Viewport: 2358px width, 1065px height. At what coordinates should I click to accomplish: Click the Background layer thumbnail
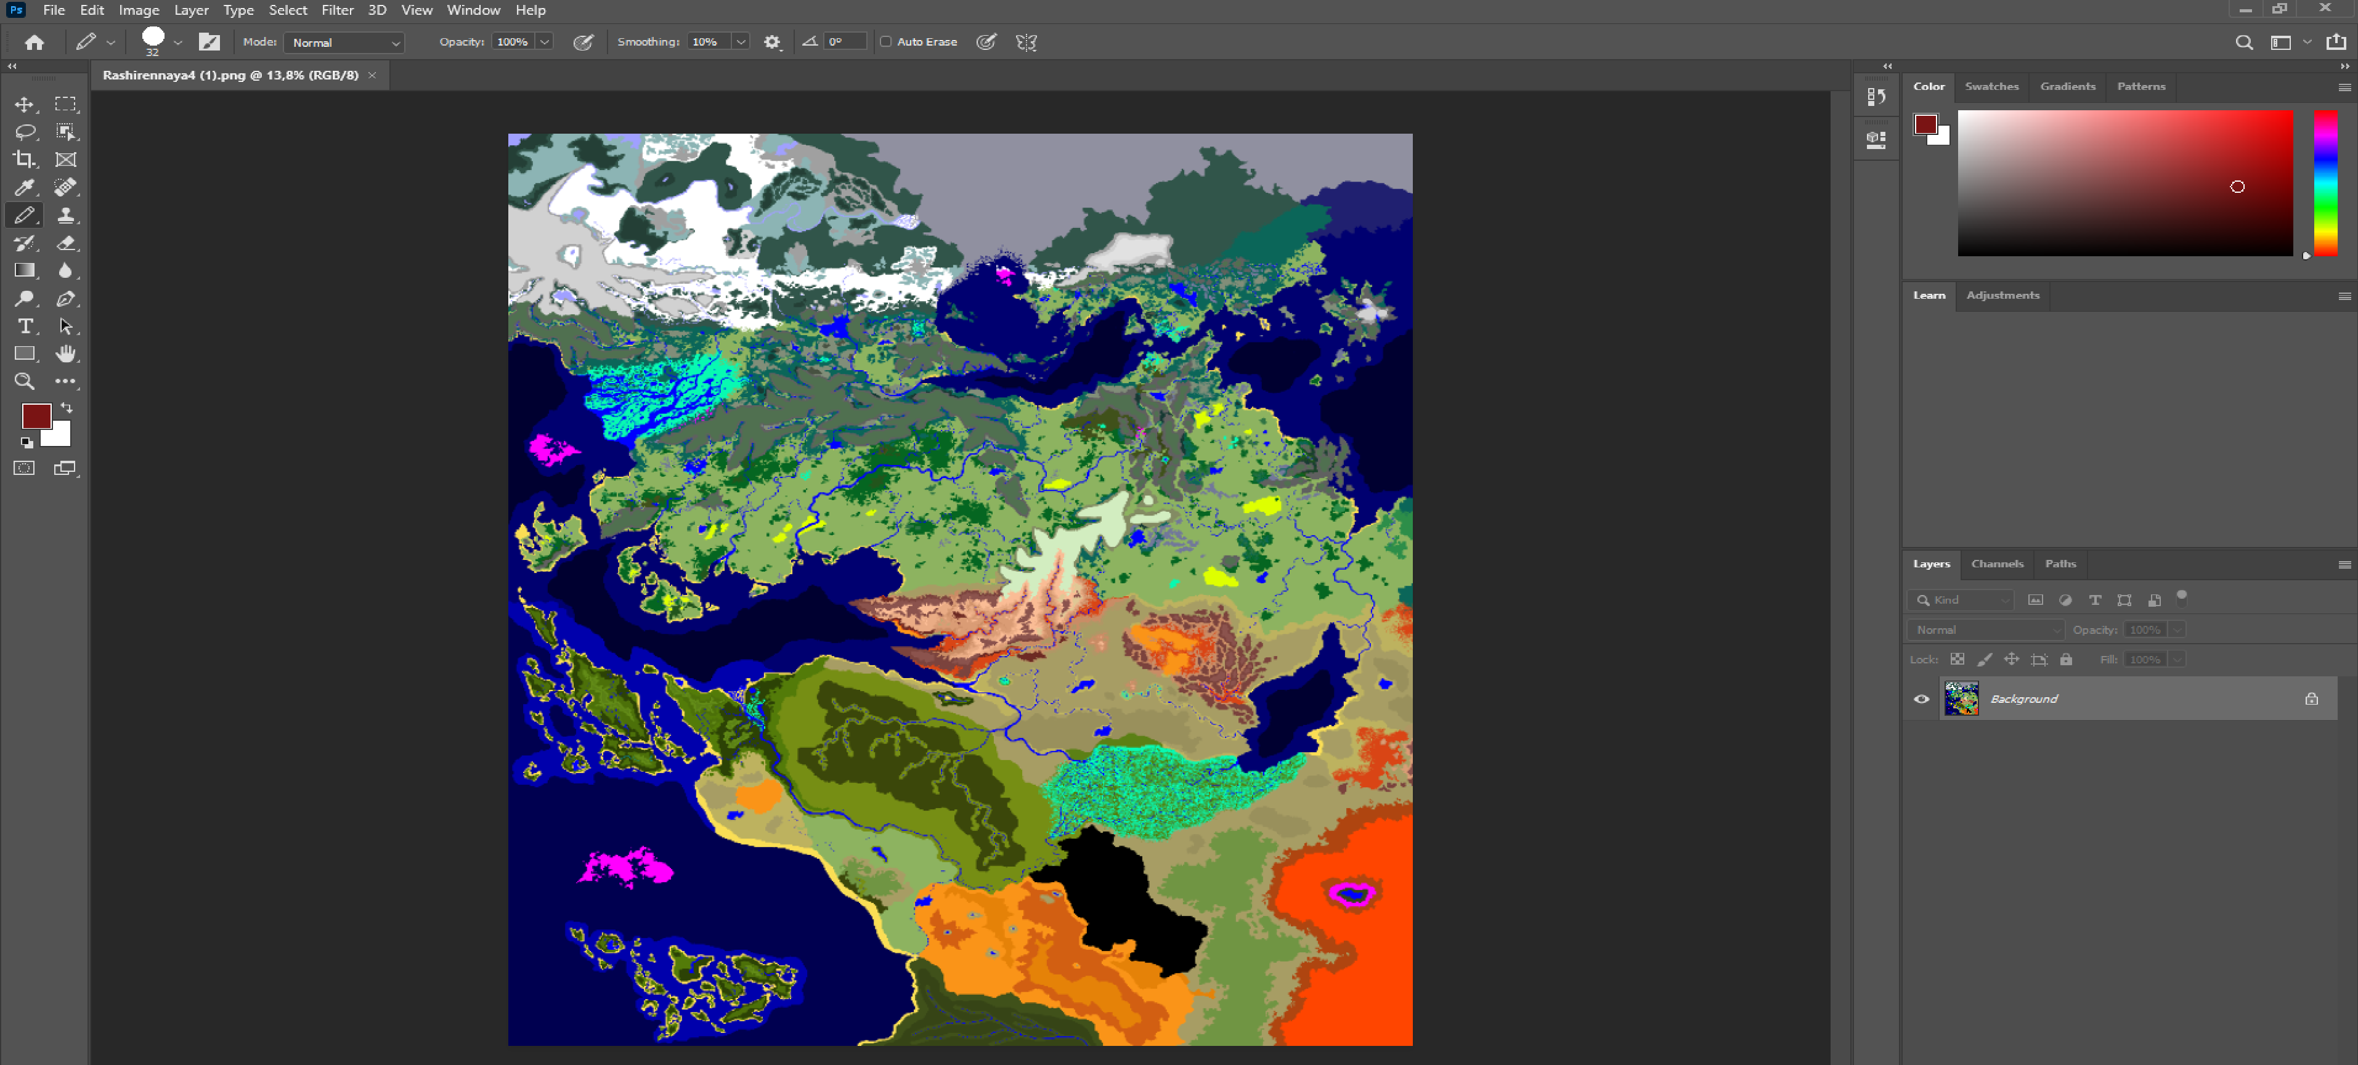click(x=1961, y=699)
